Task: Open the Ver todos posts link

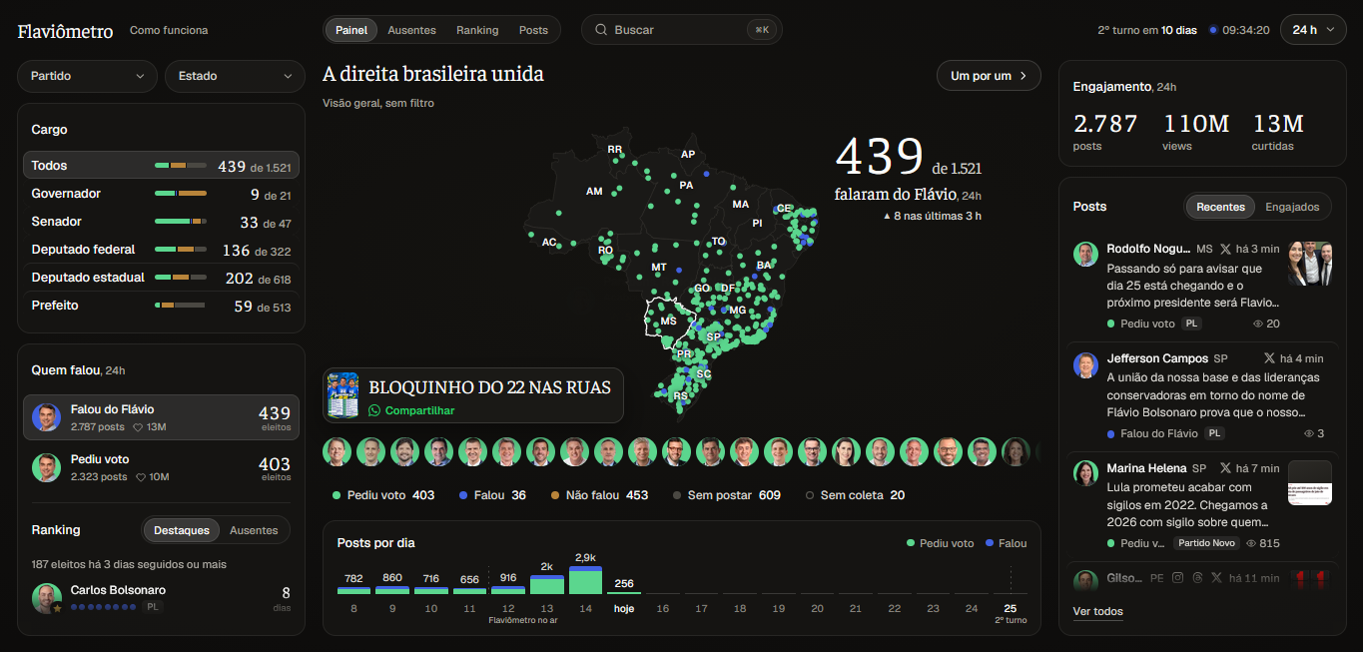Action: coord(1097,611)
